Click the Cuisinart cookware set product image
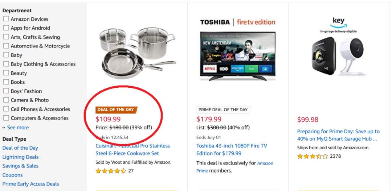Screen dimensions: 392x191 coord(132,53)
